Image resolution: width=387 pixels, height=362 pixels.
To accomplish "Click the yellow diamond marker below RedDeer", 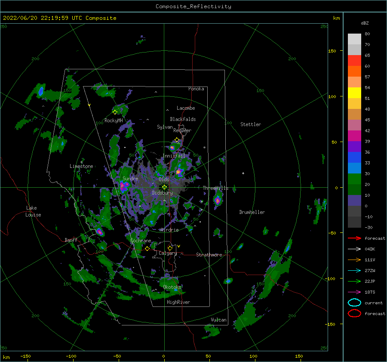I will pos(177,139).
